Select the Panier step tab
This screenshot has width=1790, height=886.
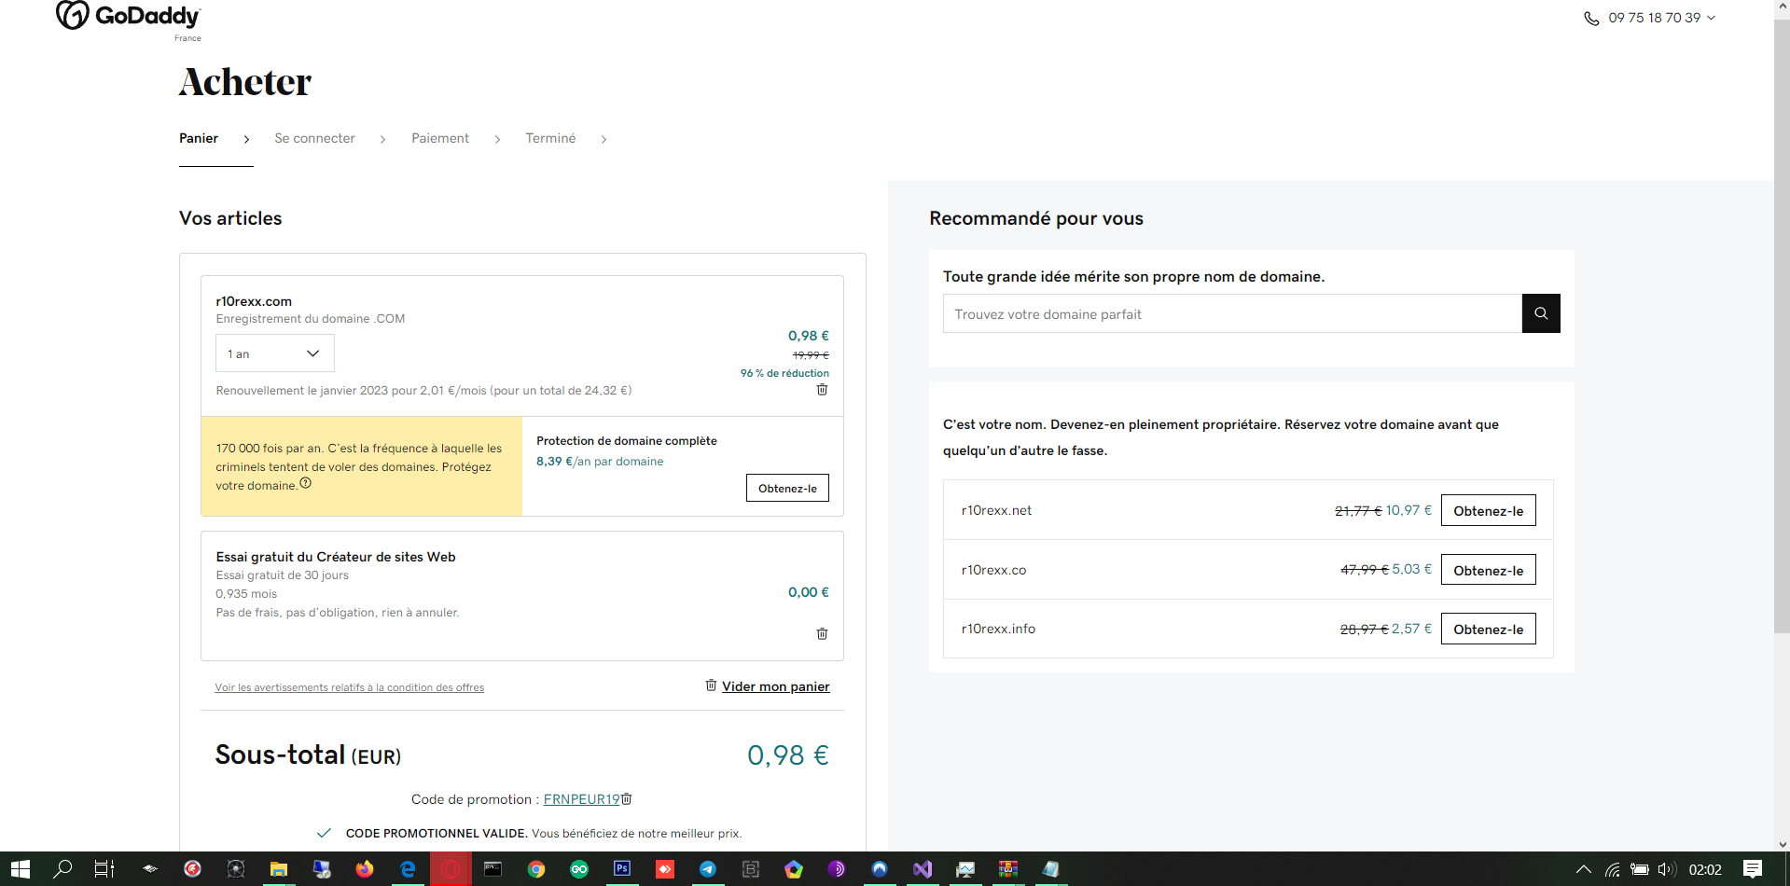[199, 138]
